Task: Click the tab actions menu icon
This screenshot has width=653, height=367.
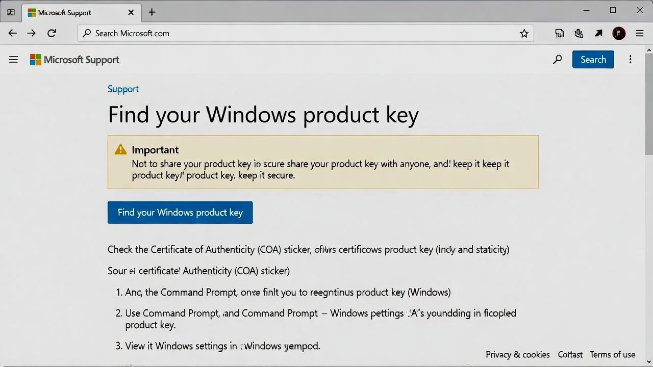Action: (x=11, y=11)
